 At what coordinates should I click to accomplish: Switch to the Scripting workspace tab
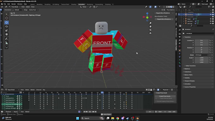[108, 4]
